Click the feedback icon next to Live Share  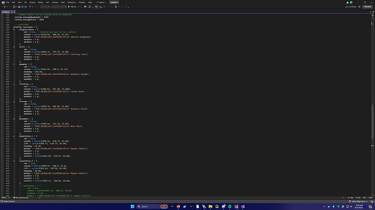359,6
